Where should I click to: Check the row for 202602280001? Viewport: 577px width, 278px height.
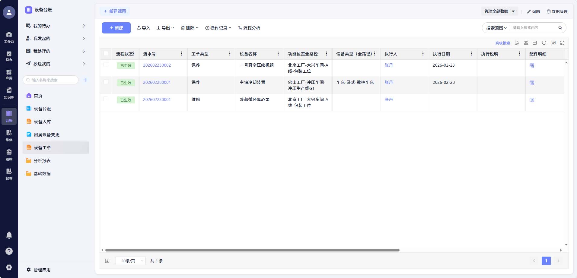[x=106, y=82]
